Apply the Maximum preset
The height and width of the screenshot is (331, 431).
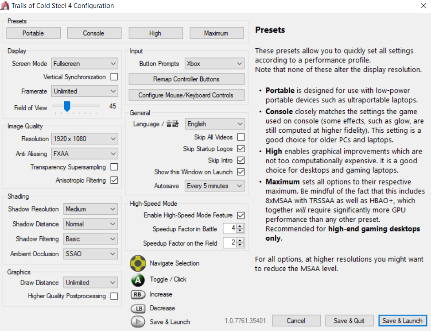[217, 33]
